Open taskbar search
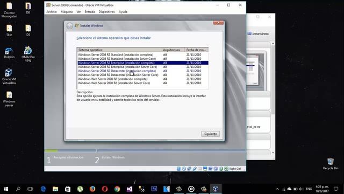Viewport: 344px width, 194px height. (x=18, y=189)
